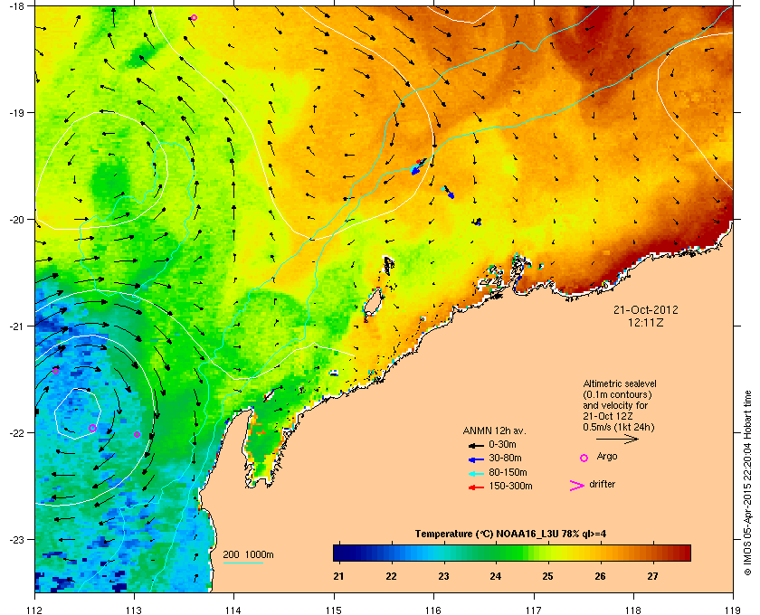760x615 pixels.
Task: Click the drifter legend label
Action: tap(602, 484)
